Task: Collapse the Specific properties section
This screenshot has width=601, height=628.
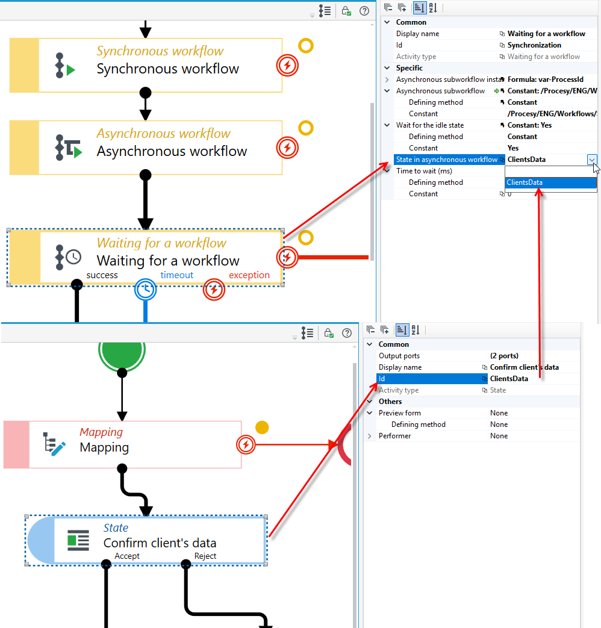Action: 387,67
